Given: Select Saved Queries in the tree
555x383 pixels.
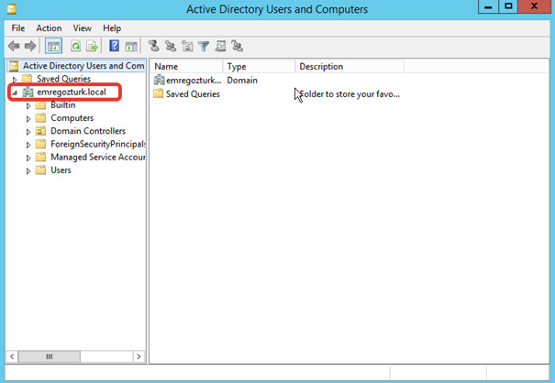Looking at the screenshot, I should pyautogui.click(x=63, y=79).
